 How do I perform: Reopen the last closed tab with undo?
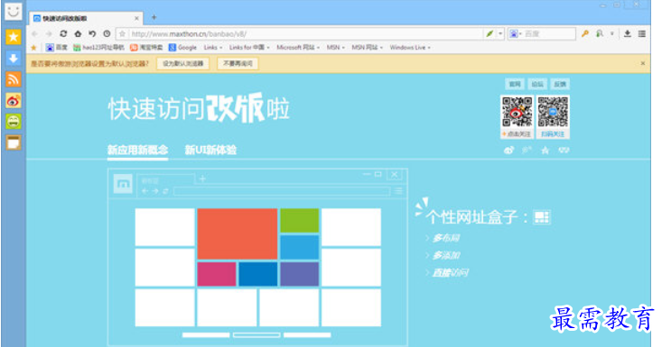92,33
